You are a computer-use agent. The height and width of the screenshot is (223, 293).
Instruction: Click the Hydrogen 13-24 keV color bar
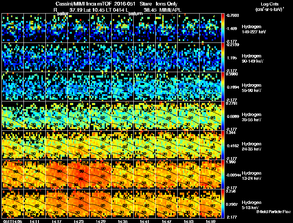pyautogui.click(x=223, y=174)
